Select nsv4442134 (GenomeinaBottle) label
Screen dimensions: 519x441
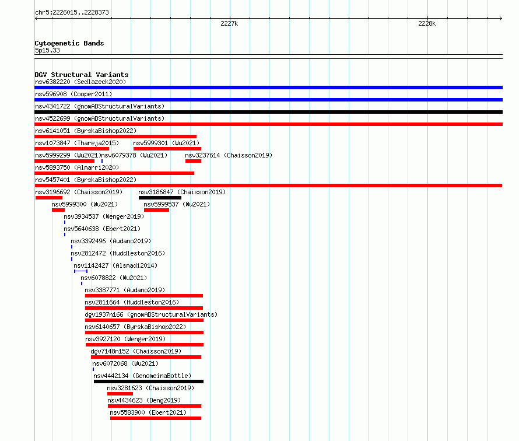point(142,376)
